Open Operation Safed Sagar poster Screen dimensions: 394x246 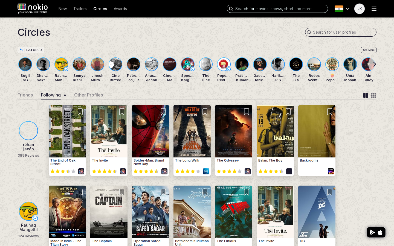[x=150, y=212]
